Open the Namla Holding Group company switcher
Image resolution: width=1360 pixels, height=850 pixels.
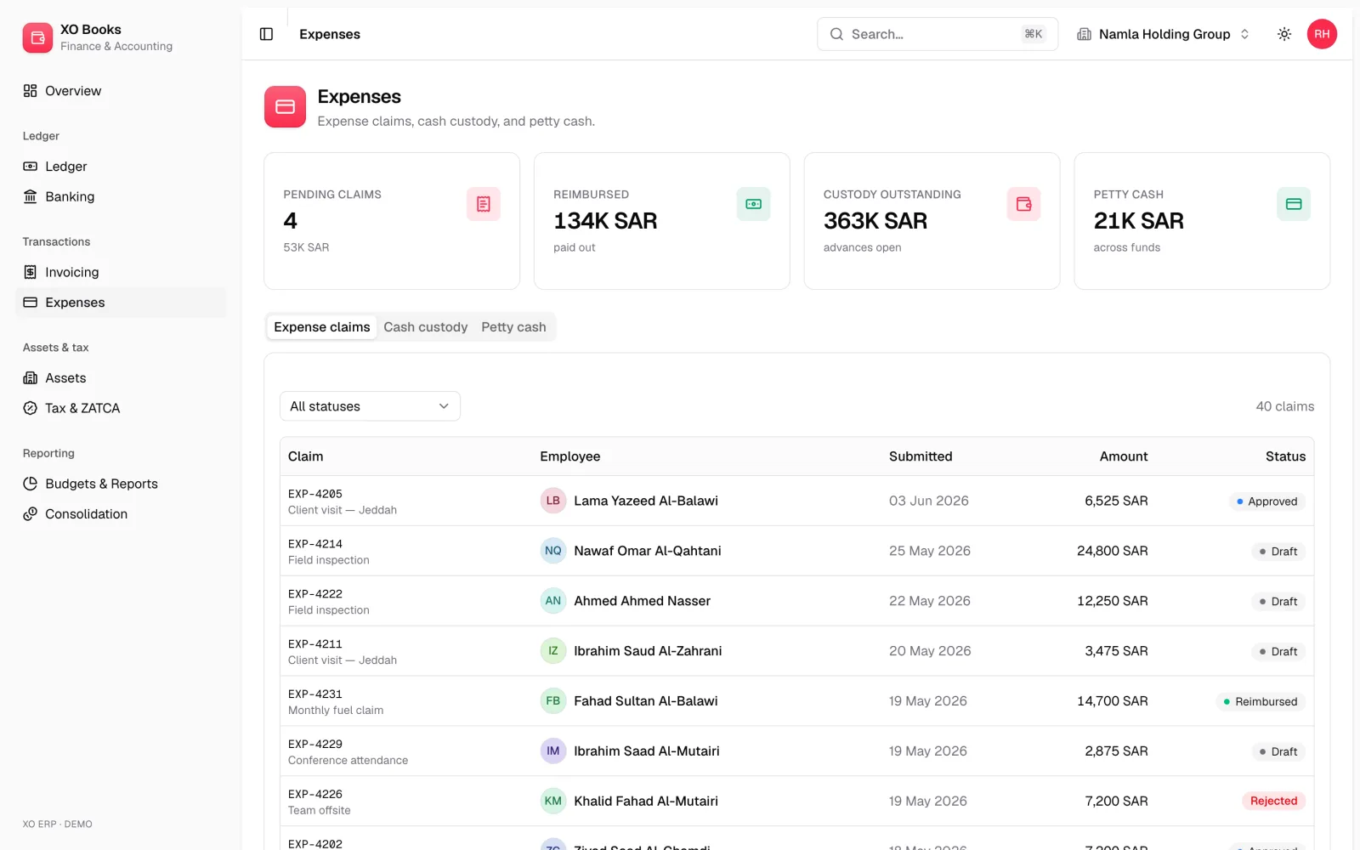tap(1163, 34)
